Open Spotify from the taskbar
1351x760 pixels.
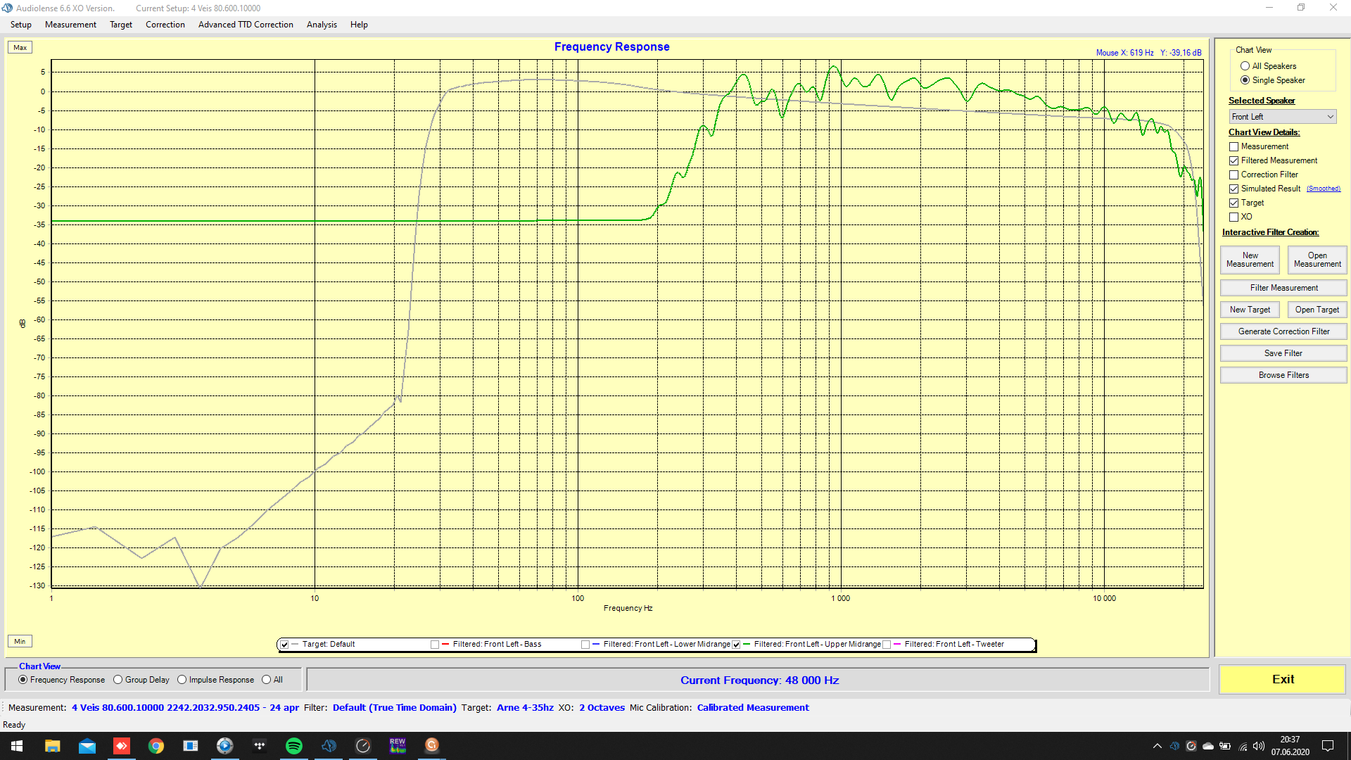tap(294, 746)
